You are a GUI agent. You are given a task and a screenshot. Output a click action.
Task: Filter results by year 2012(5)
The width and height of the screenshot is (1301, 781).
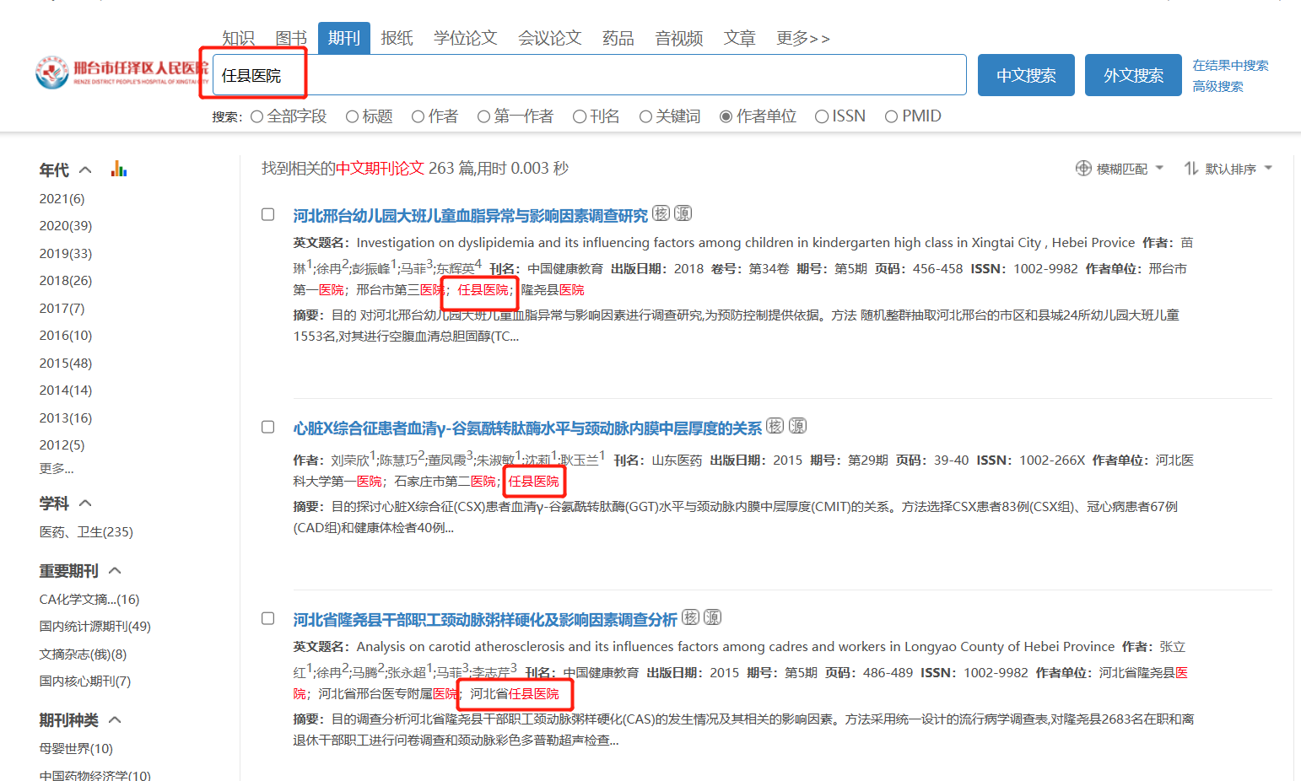pyautogui.click(x=62, y=444)
